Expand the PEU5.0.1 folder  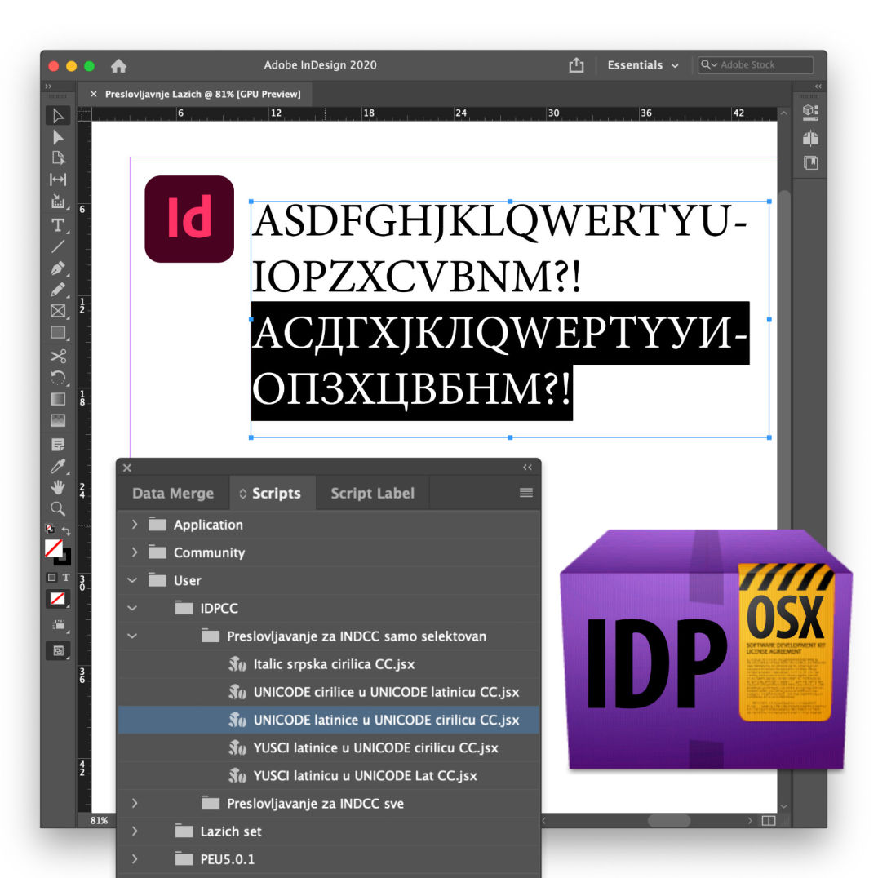[135, 858]
